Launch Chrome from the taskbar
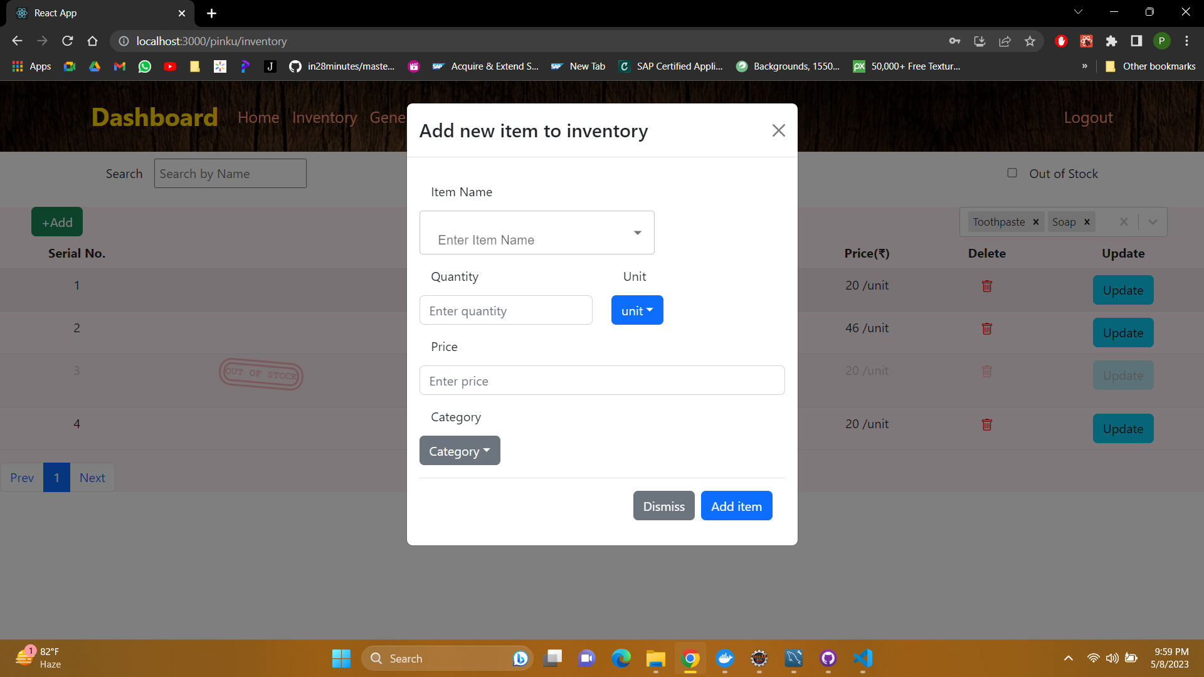 pyautogui.click(x=690, y=659)
